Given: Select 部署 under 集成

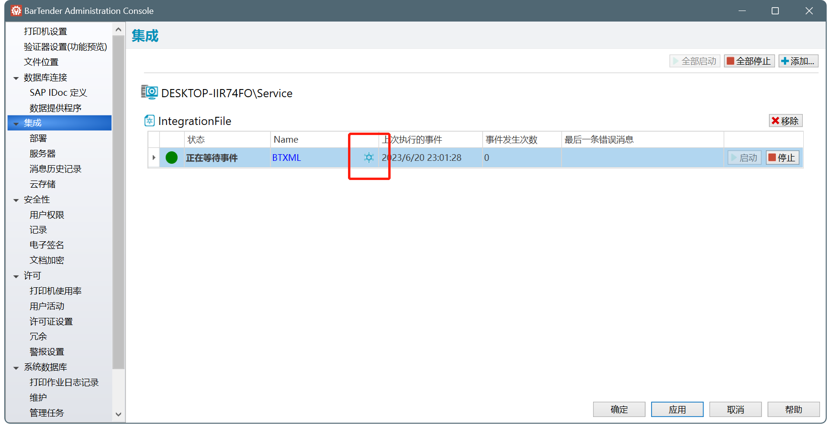Looking at the screenshot, I should point(38,138).
